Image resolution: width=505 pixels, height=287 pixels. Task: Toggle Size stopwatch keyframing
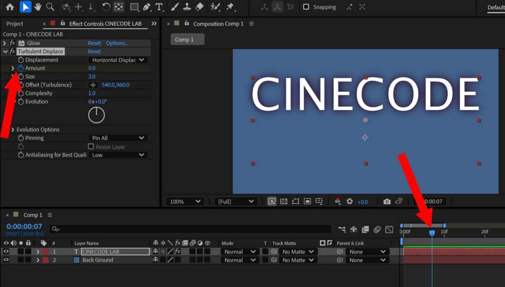21,76
